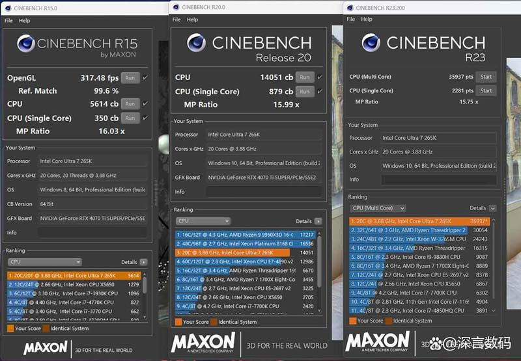Click the Details arrow icon in R15 ranking
The height and width of the screenshot is (361, 521).
pos(144,262)
